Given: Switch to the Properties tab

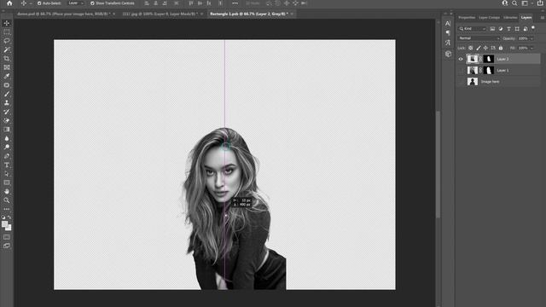Looking at the screenshot, I should 467,17.
